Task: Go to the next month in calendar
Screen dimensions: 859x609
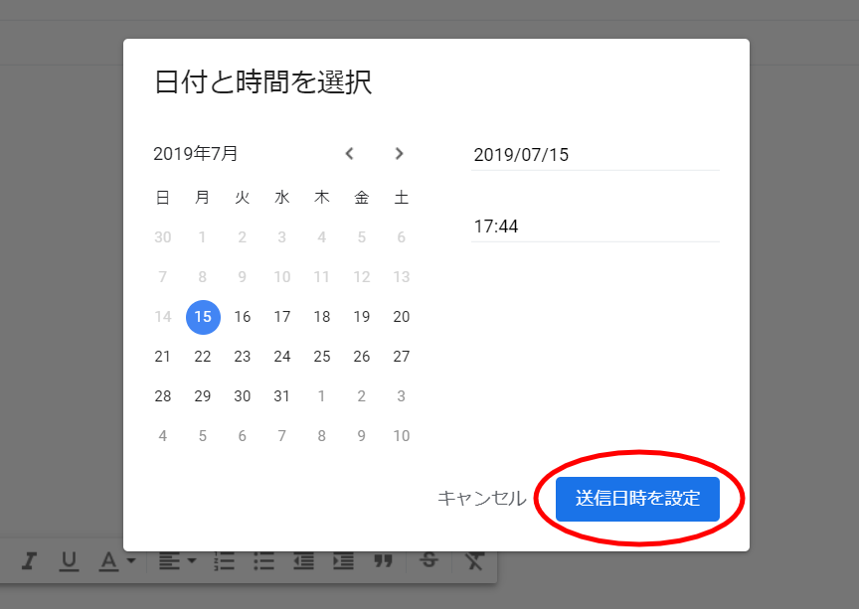Action: click(x=400, y=154)
